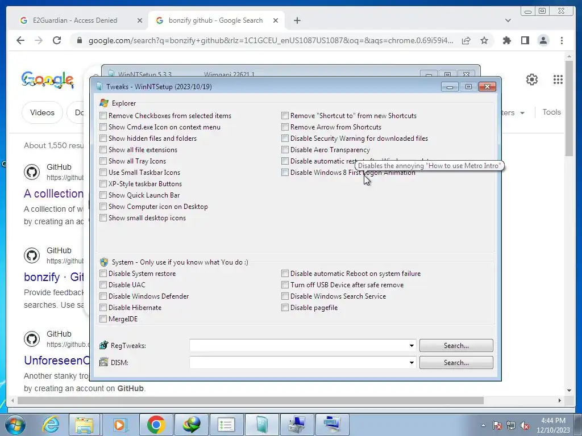This screenshot has height=436, width=582.
Task: Enable MergeIDE checkbox
Action: [103, 319]
